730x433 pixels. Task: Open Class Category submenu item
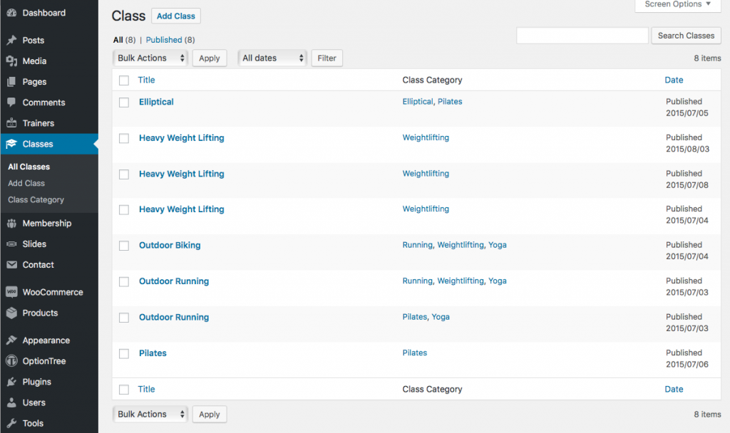[36, 200]
